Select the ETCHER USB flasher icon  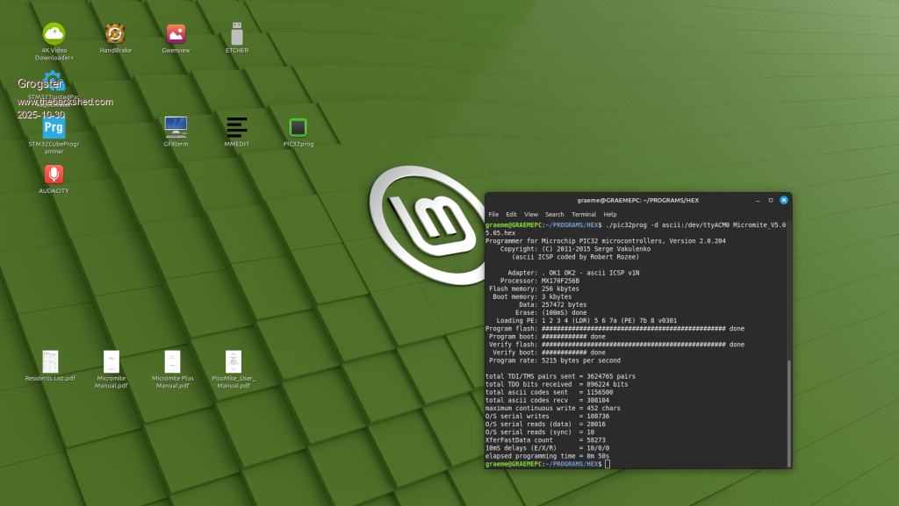click(x=236, y=34)
